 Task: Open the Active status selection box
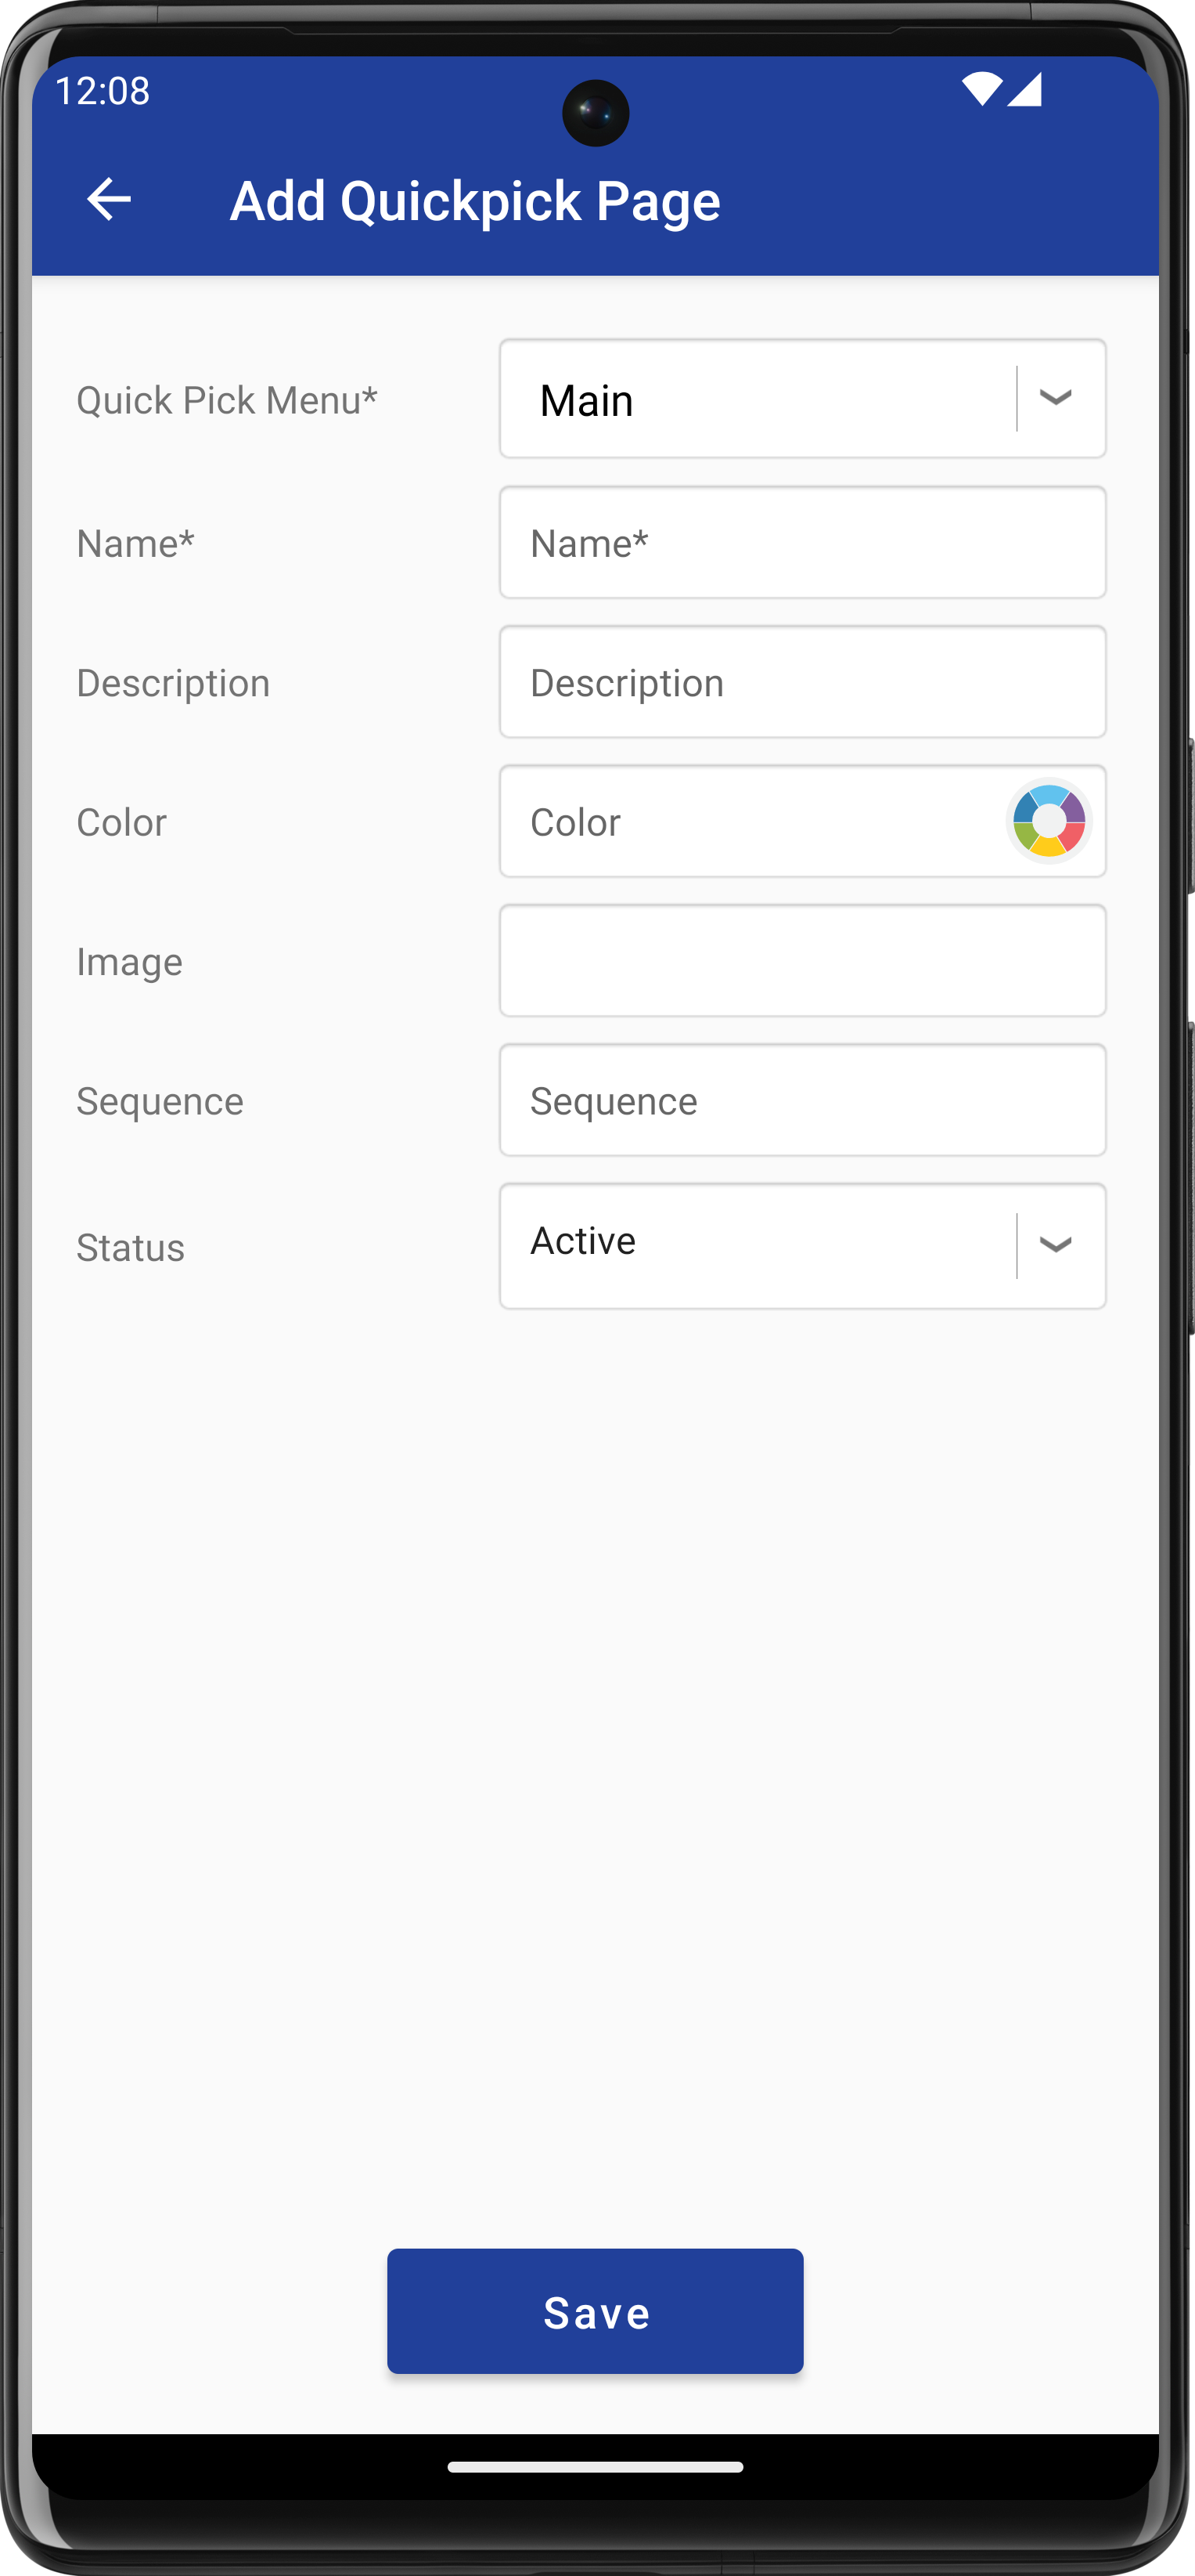click(758, 1245)
